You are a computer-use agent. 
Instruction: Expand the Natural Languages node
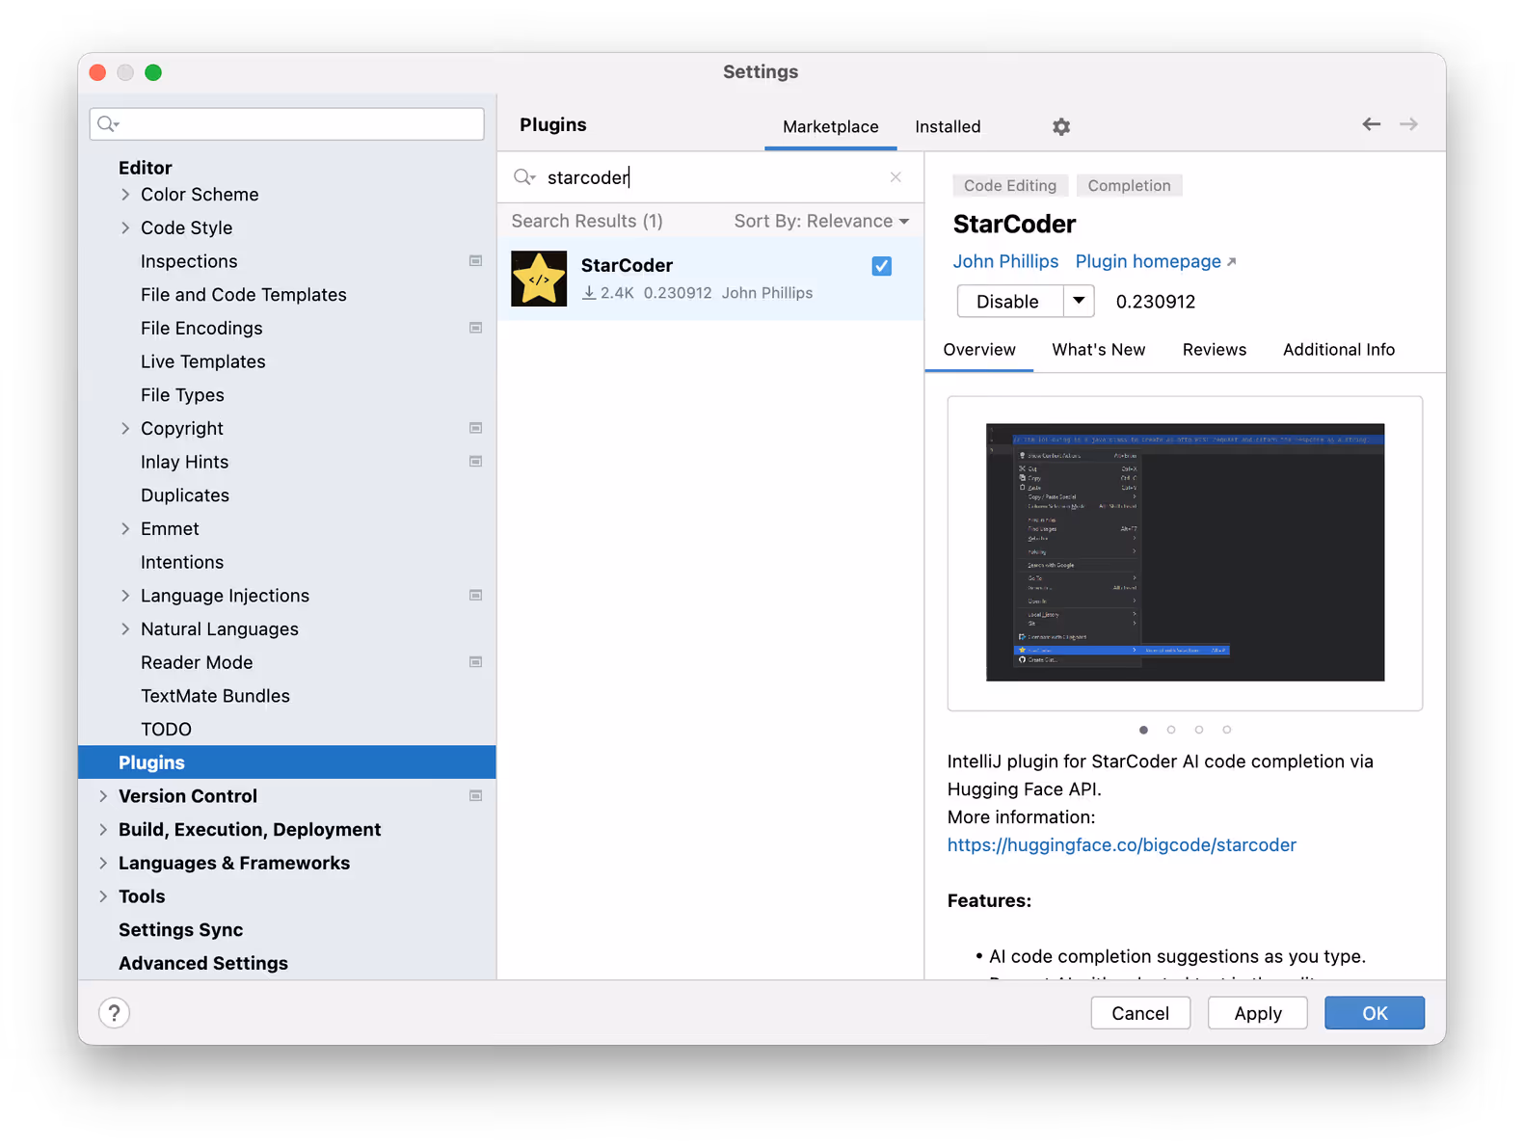pyautogui.click(x=125, y=629)
